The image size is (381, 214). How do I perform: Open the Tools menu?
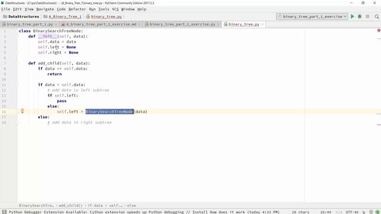pyautogui.click(x=104, y=10)
